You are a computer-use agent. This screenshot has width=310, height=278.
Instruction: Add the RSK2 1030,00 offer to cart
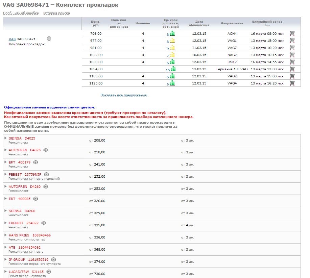click(292, 62)
